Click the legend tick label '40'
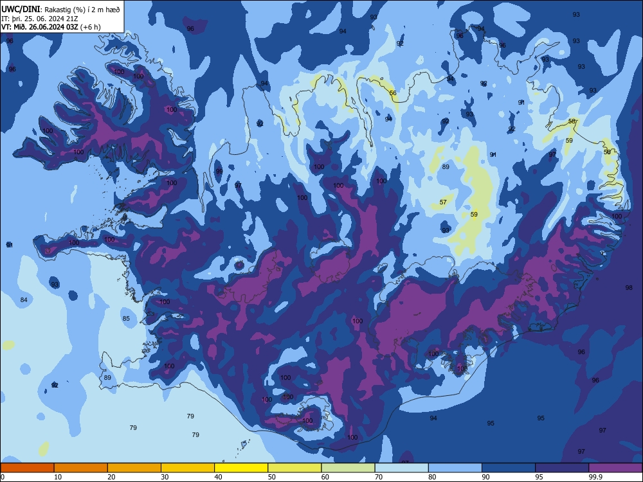643x482 pixels. [218, 477]
